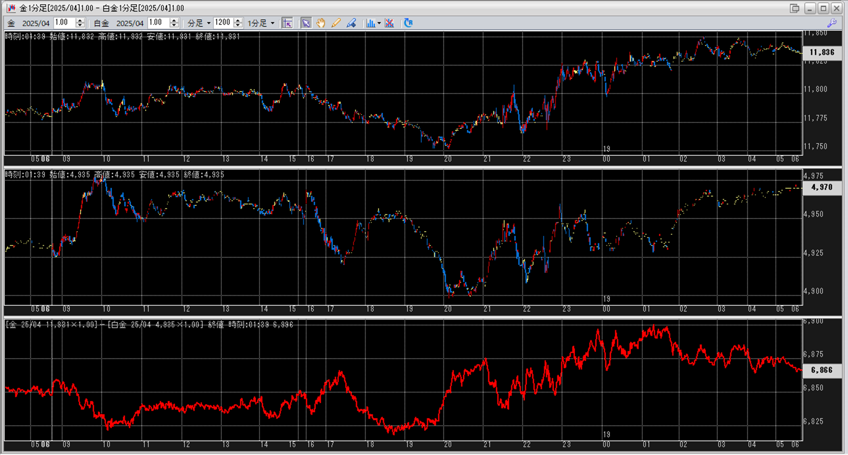
Task: Refresh the chart with reload icon
Action: point(408,23)
